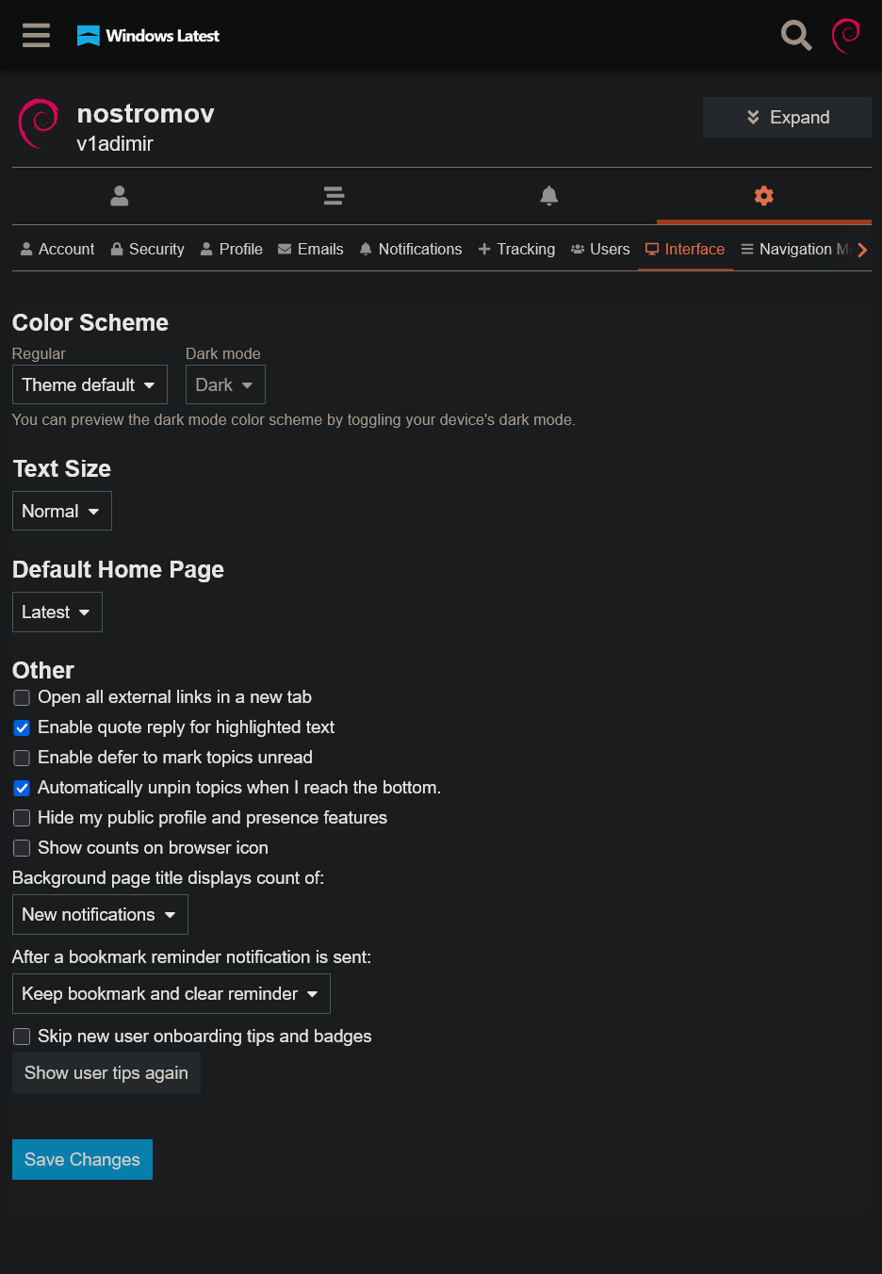The image size is (882, 1274).
Task: Open the user summary person icon tab
Action: coord(119,196)
